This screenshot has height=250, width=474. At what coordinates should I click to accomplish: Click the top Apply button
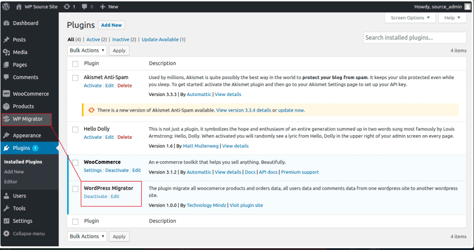pyautogui.click(x=119, y=51)
